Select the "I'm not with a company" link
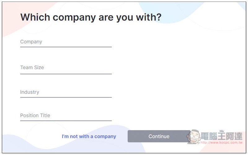Screen dimensions: 248x155 [x=89, y=136]
